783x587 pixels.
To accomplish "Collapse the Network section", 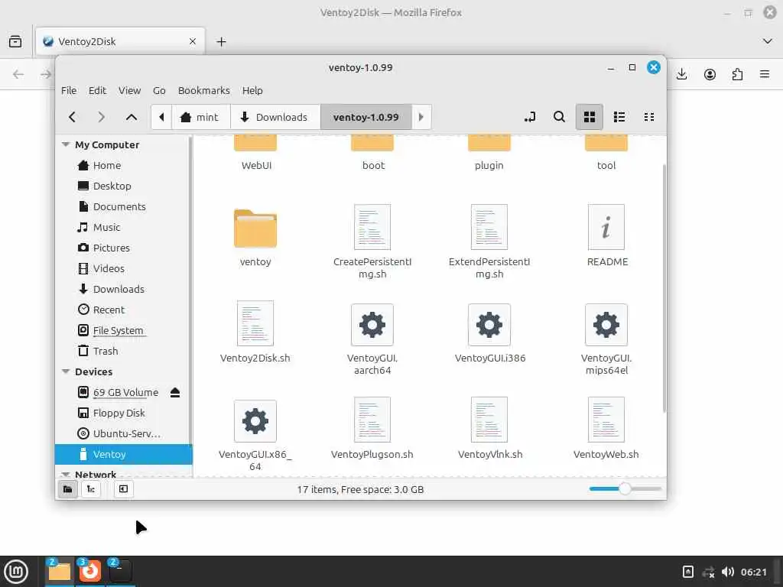I will 66,474.
